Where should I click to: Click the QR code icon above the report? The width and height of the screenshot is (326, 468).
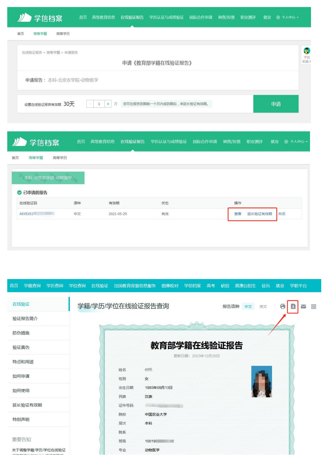tap(314, 306)
